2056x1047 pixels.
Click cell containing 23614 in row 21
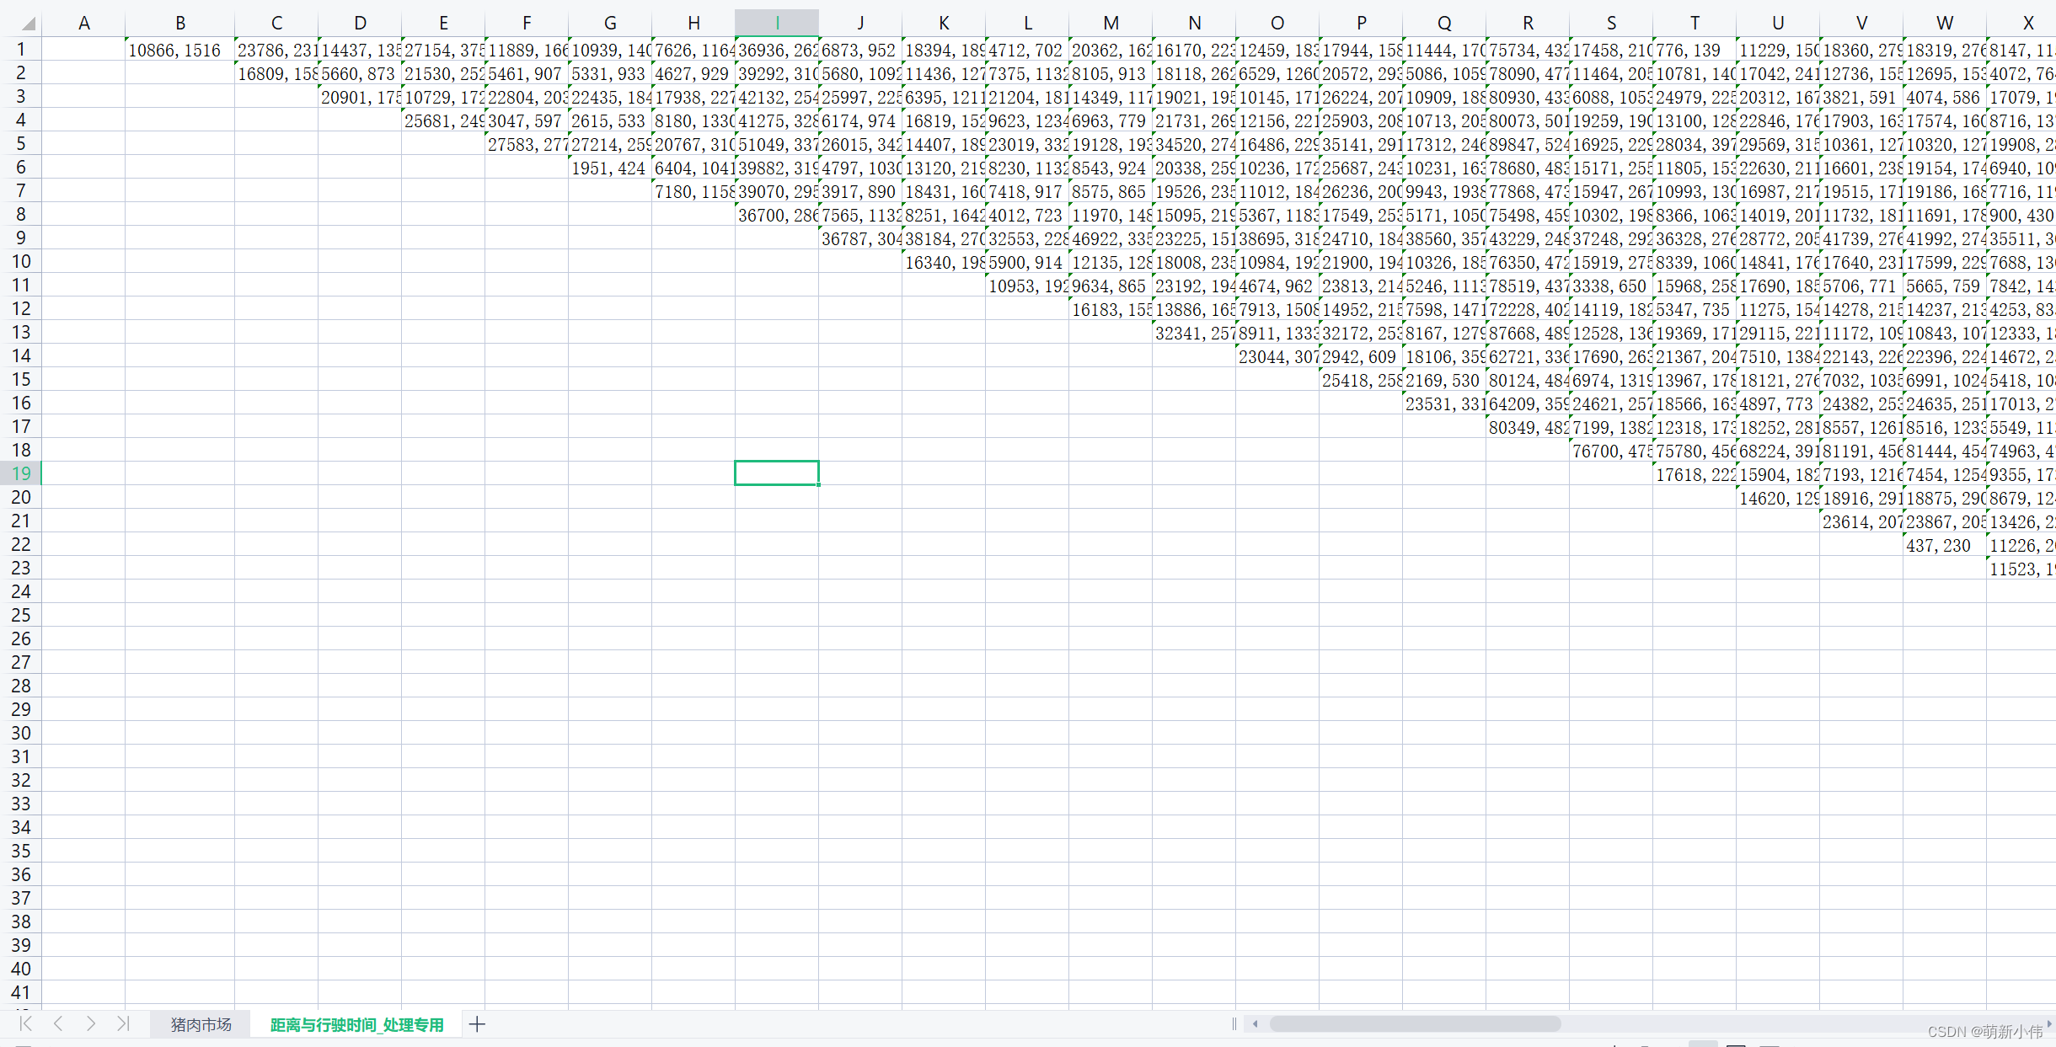(1861, 521)
